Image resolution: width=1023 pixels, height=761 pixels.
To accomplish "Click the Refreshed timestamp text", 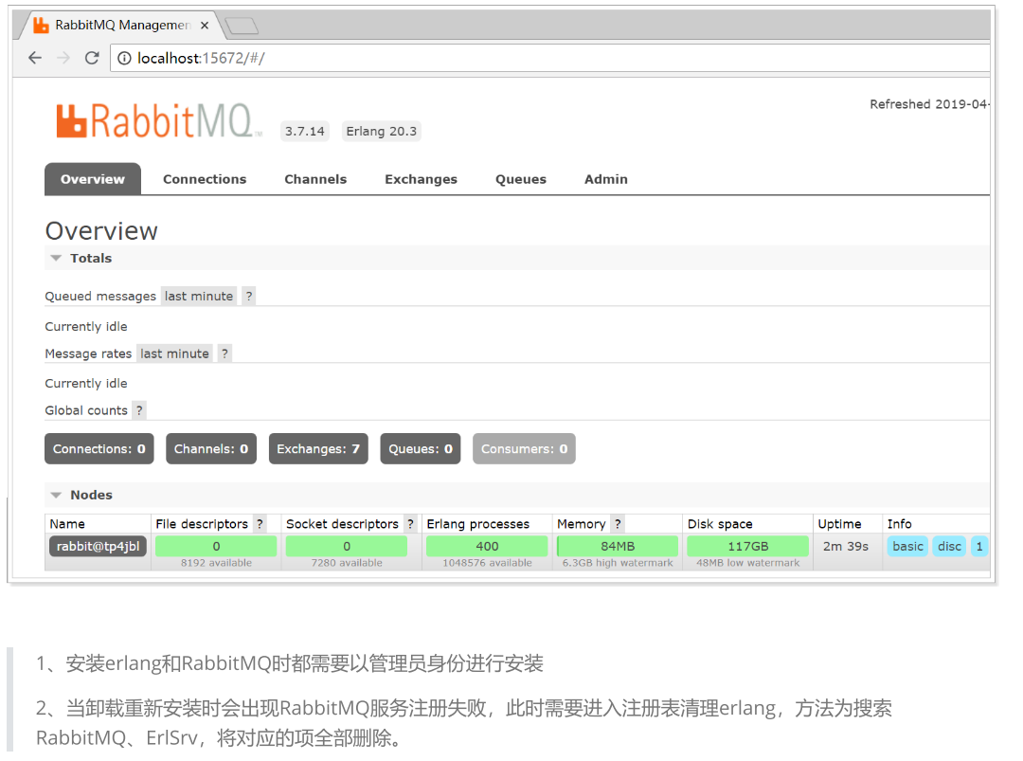I will 930,104.
